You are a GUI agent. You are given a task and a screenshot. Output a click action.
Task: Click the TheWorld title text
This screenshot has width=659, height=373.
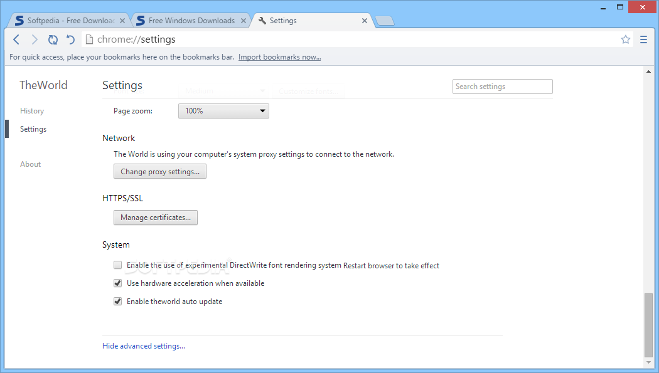click(x=43, y=85)
